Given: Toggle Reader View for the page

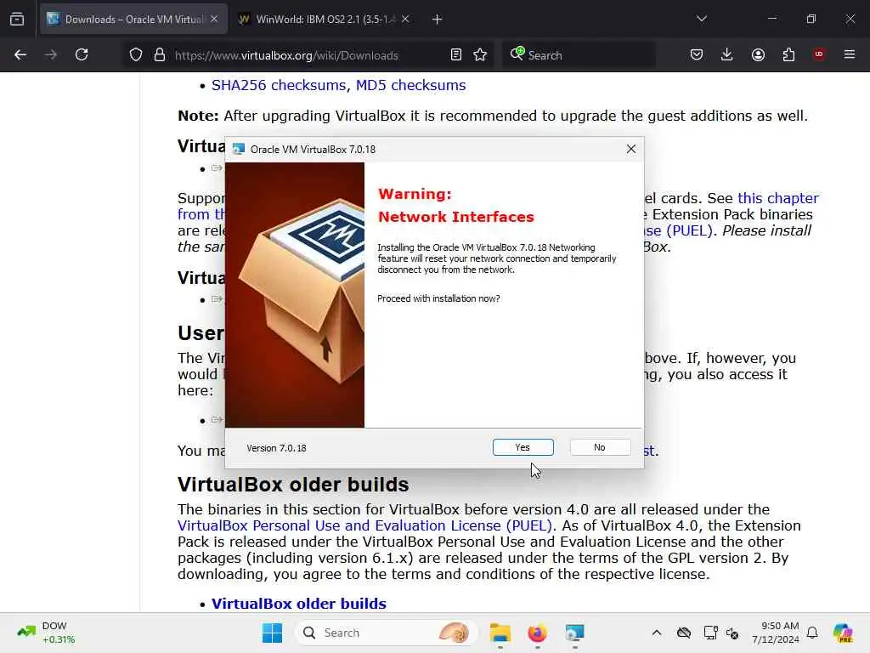Looking at the screenshot, I should (x=456, y=54).
